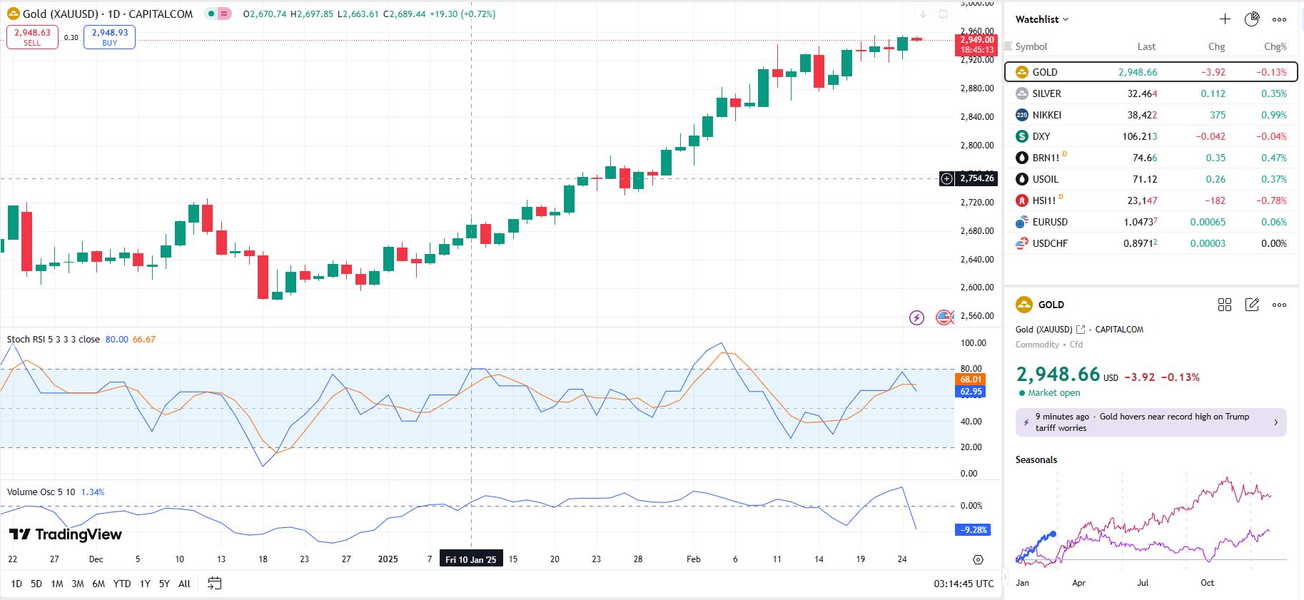This screenshot has width=1304, height=600.
Task: Click the purple lightning news icon on chart
Action: pyautogui.click(x=917, y=317)
